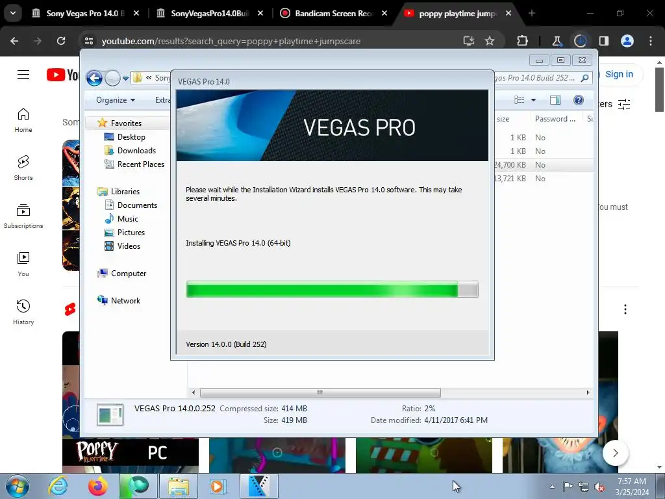
Task: Open the Chrome tab search chevron
Action: click(x=13, y=13)
